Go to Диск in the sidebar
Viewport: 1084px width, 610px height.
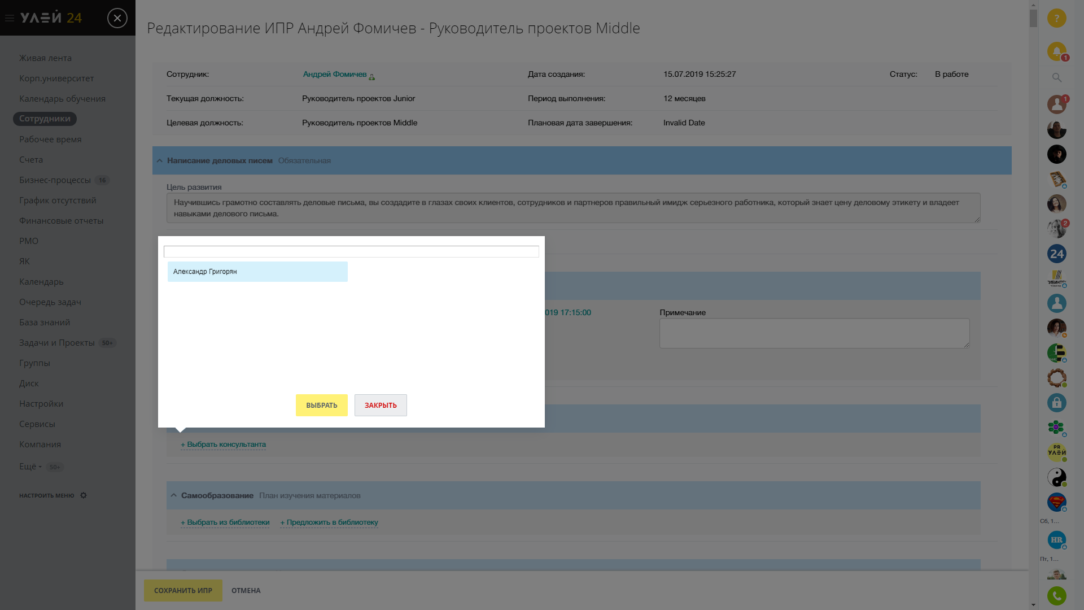tap(29, 384)
